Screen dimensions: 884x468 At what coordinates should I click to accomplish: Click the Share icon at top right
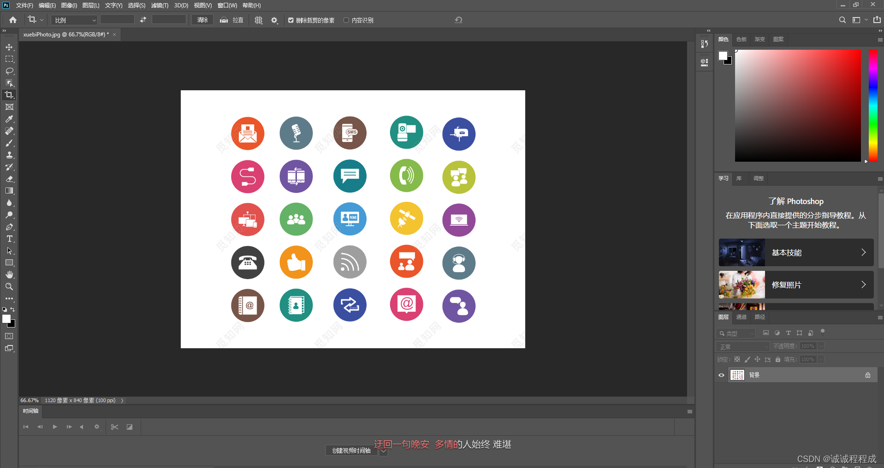pyautogui.click(x=877, y=20)
